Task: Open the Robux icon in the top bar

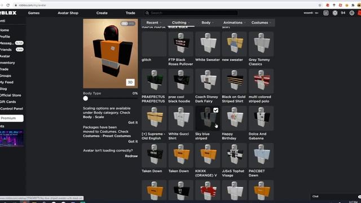Action: [335, 13]
